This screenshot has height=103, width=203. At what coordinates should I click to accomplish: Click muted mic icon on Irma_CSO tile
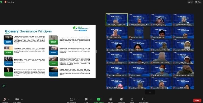(174, 88)
